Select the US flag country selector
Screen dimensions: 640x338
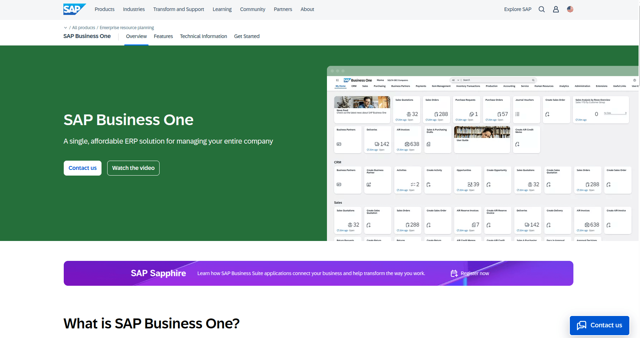pos(570,9)
